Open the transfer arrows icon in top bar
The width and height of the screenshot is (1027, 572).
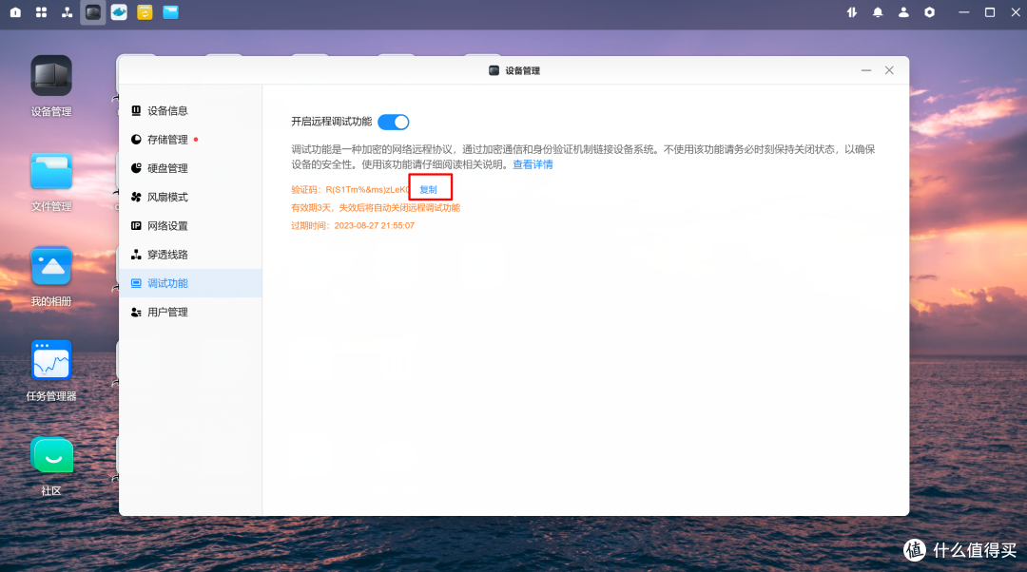852,12
